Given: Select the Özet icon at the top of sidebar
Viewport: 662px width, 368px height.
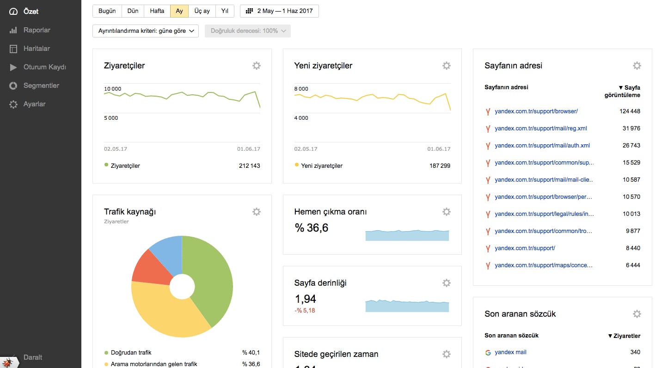Looking at the screenshot, I should 12,11.
